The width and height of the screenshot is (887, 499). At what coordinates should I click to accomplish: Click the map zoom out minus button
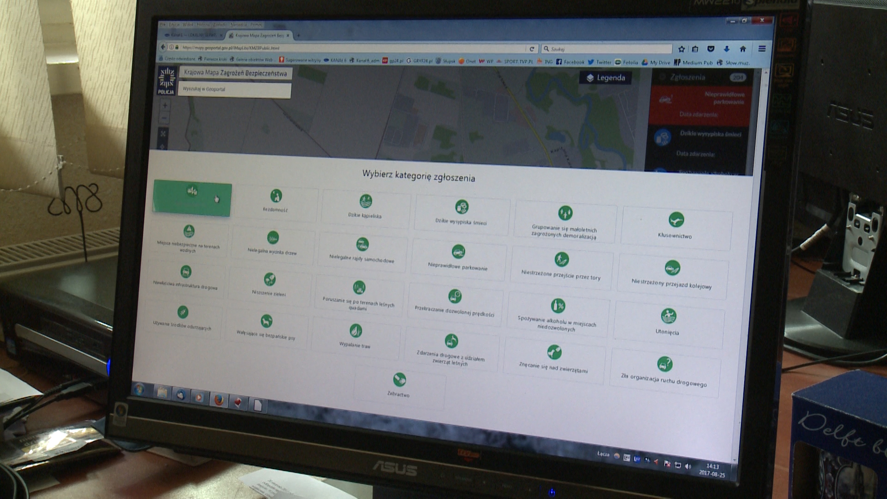[164, 118]
